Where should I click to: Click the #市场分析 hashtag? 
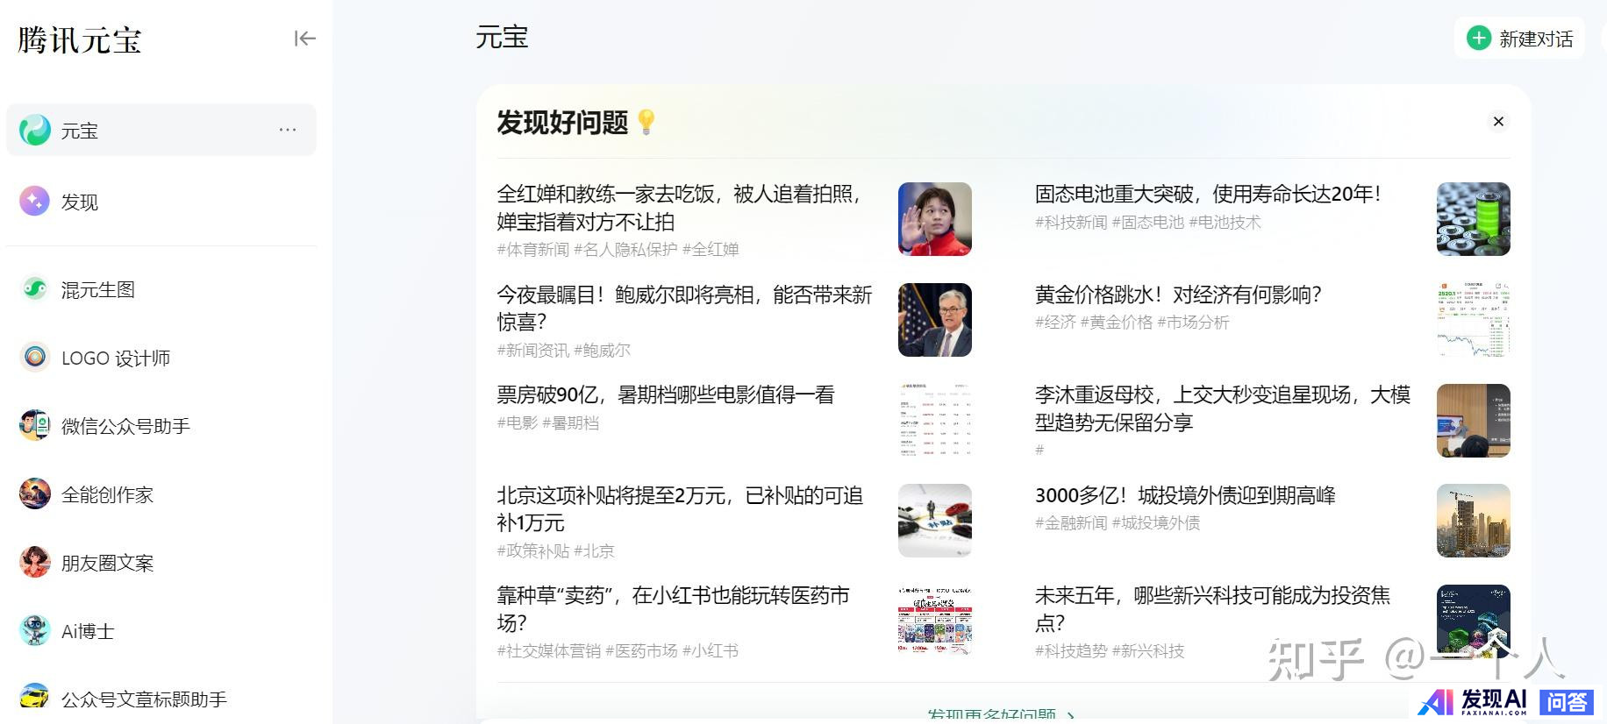[x=1193, y=323]
